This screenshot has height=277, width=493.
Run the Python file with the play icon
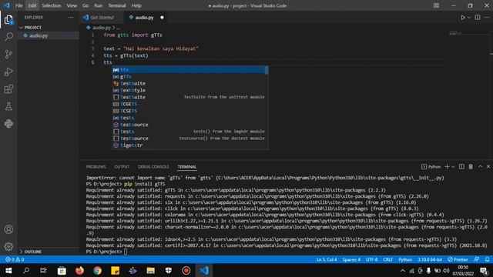click(463, 18)
